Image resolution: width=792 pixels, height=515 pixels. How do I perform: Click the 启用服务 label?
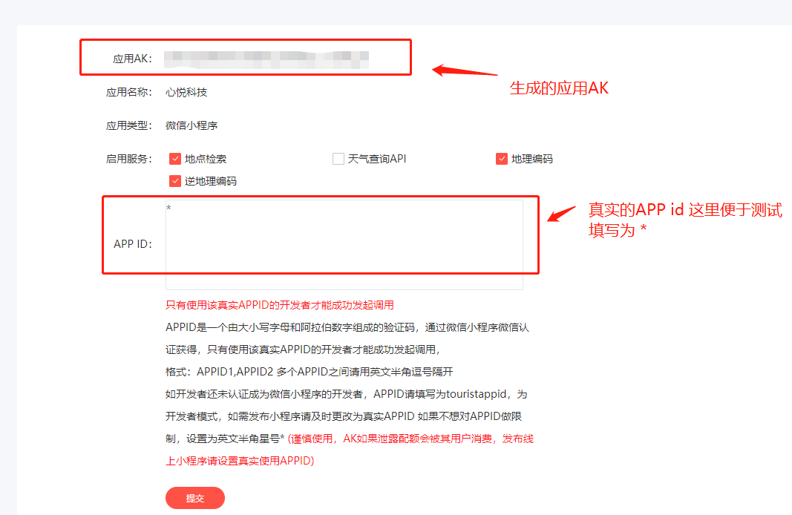[129, 159]
